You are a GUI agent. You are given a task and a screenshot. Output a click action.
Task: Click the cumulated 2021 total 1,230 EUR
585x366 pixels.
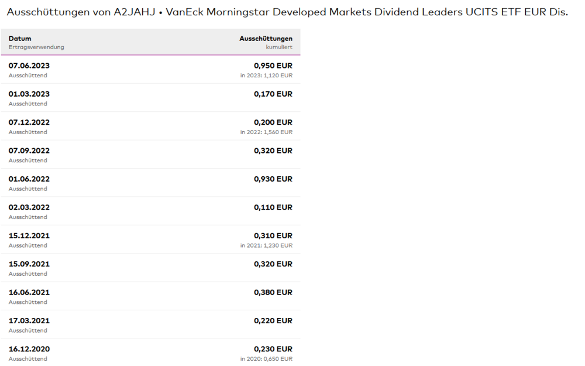(x=266, y=245)
